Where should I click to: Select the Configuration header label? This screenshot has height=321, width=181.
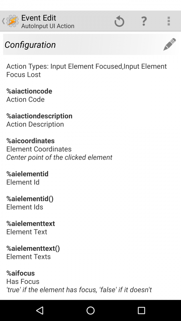(30, 45)
